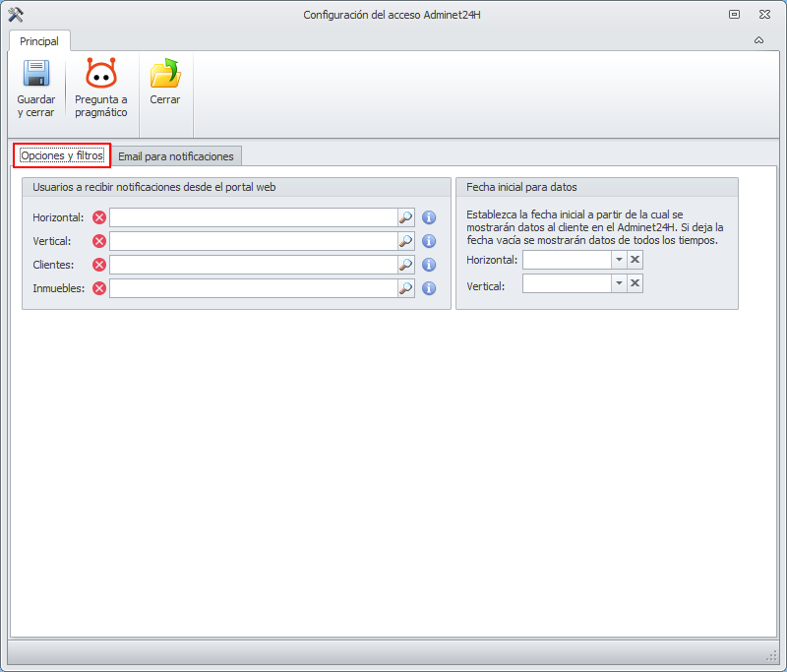Viewport: 787px width, 672px height.
Task: Maximize the configuration window
Action: 734,15
